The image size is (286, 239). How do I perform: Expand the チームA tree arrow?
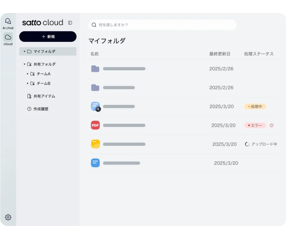coord(27,74)
